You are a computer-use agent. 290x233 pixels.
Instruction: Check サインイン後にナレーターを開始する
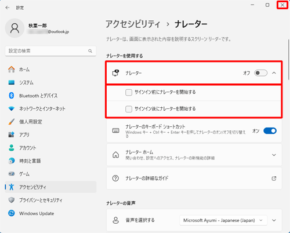point(129,109)
